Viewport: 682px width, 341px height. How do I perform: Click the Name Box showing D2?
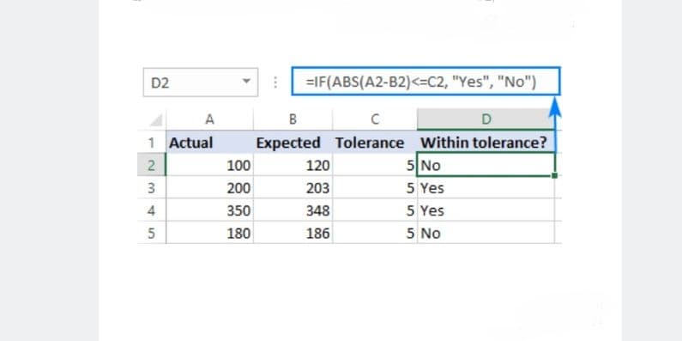[201, 82]
